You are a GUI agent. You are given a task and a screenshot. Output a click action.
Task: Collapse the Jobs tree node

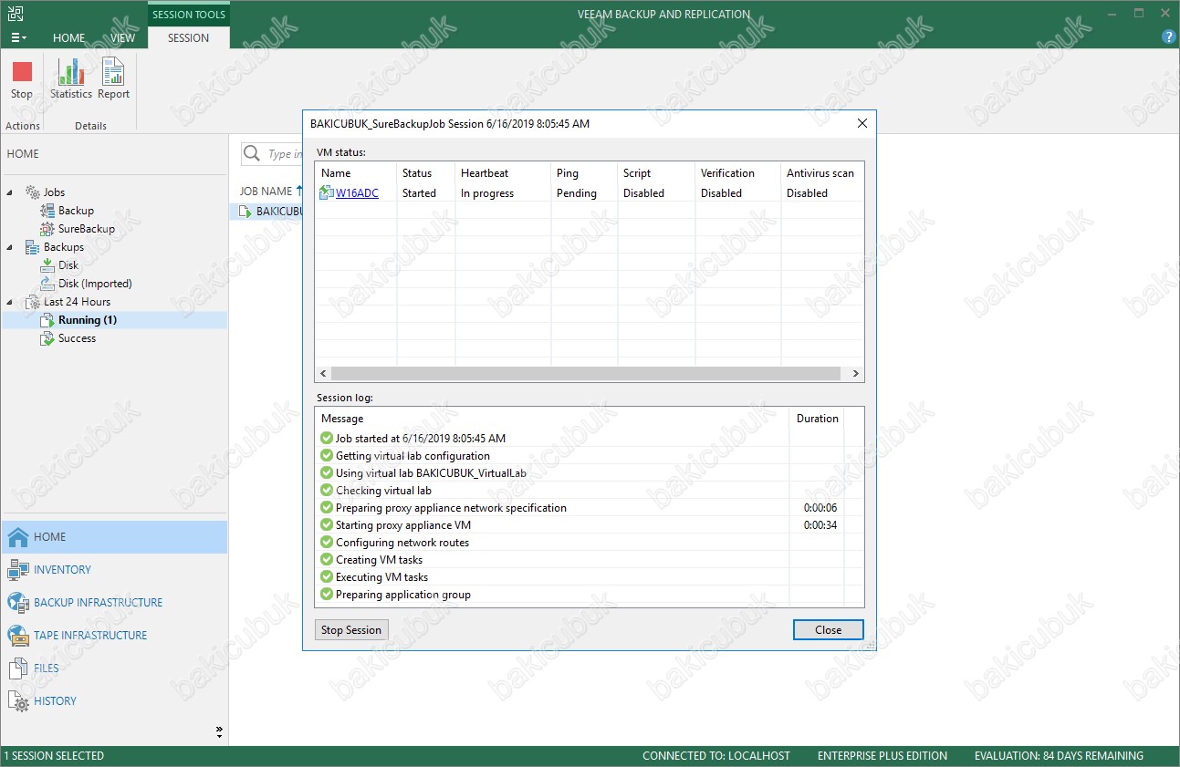click(11, 192)
